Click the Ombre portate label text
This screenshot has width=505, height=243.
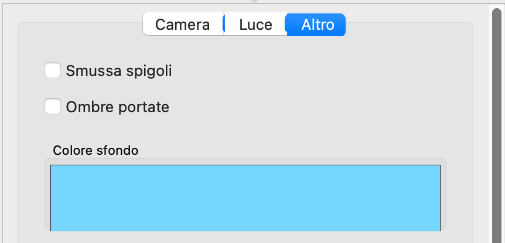pos(118,107)
